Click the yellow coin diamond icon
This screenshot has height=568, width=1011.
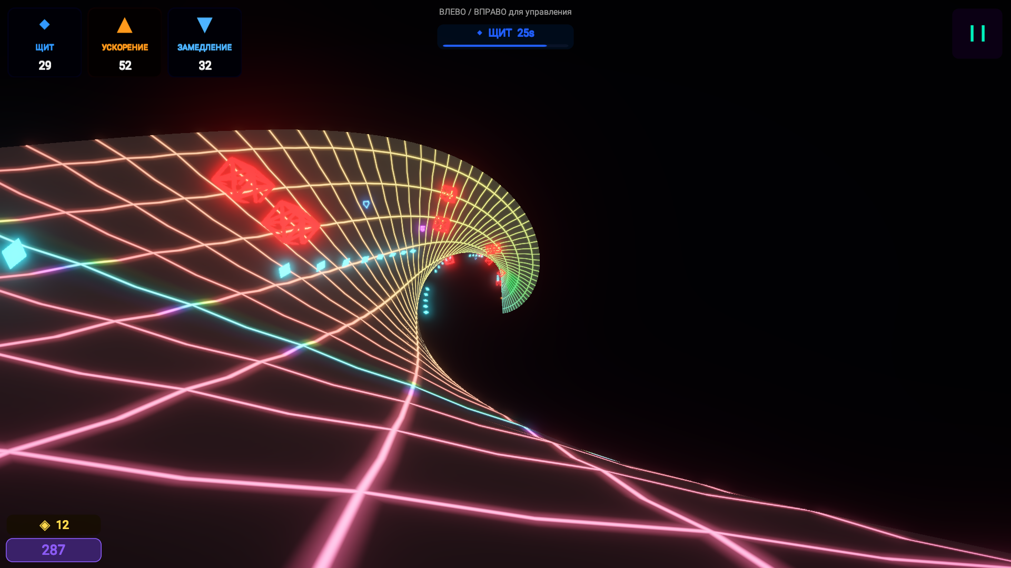(x=45, y=525)
